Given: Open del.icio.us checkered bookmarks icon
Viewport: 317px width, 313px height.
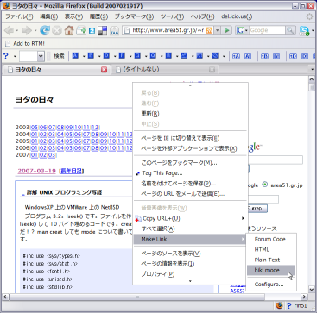Looking at the screenshot, I should (x=102, y=30).
